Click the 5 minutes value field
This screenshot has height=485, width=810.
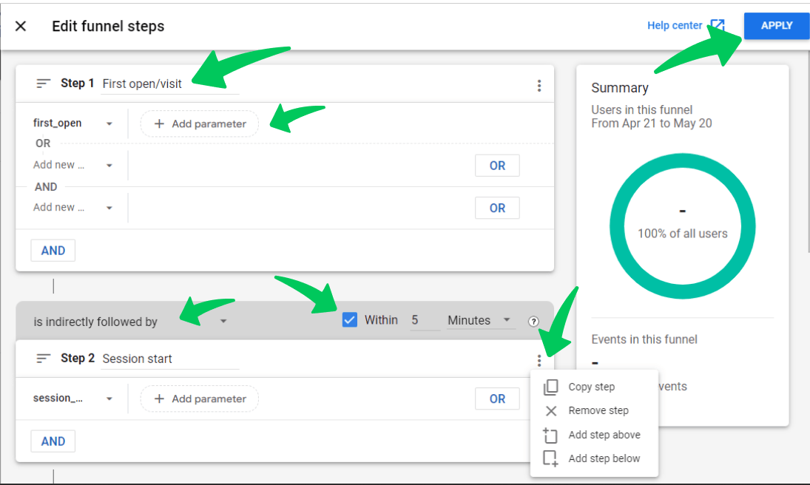click(425, 320)
